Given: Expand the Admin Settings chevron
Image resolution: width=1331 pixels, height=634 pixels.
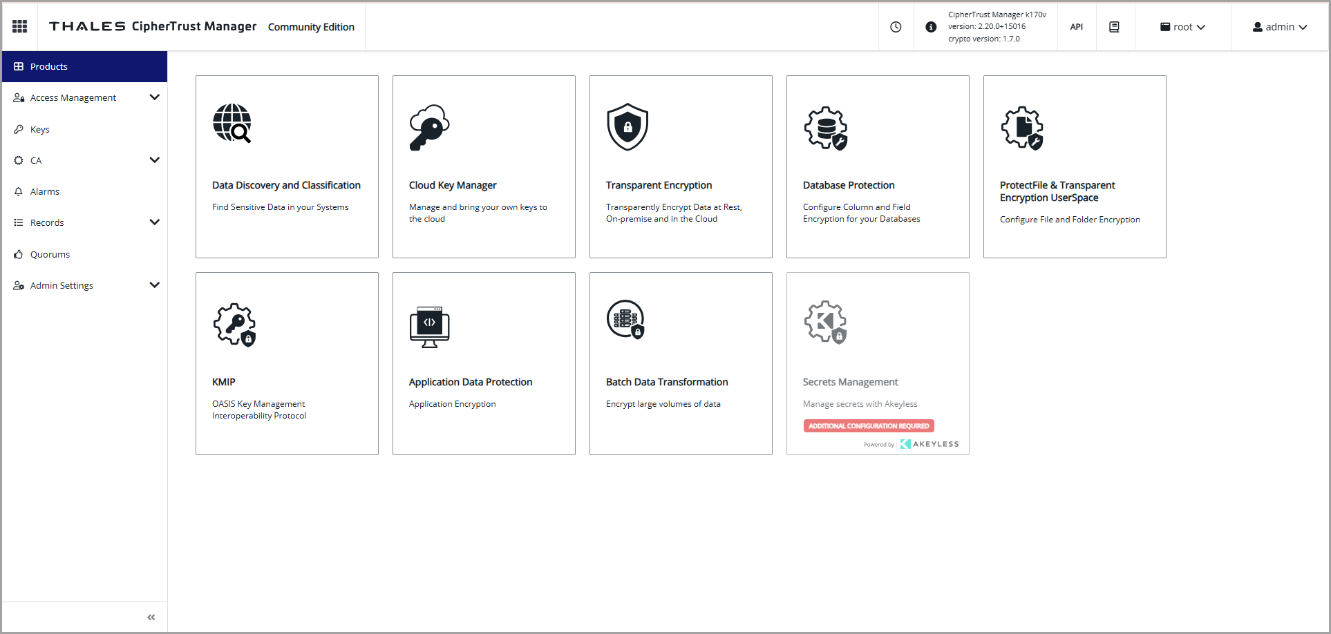Looking at the screenshot, I should [155, 285].
